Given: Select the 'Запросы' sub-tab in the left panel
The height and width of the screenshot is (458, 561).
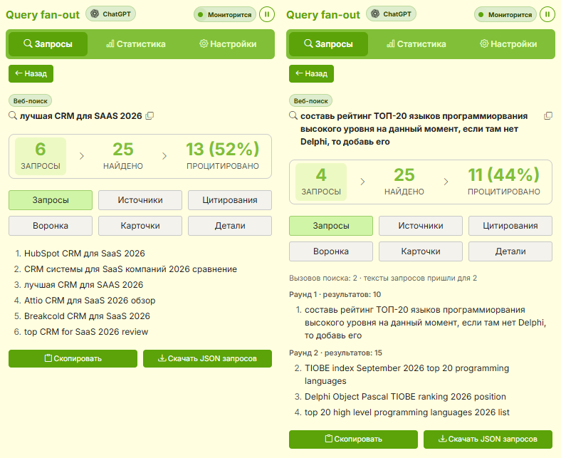Looking at the screenshot, I should [x=51, y=200].
